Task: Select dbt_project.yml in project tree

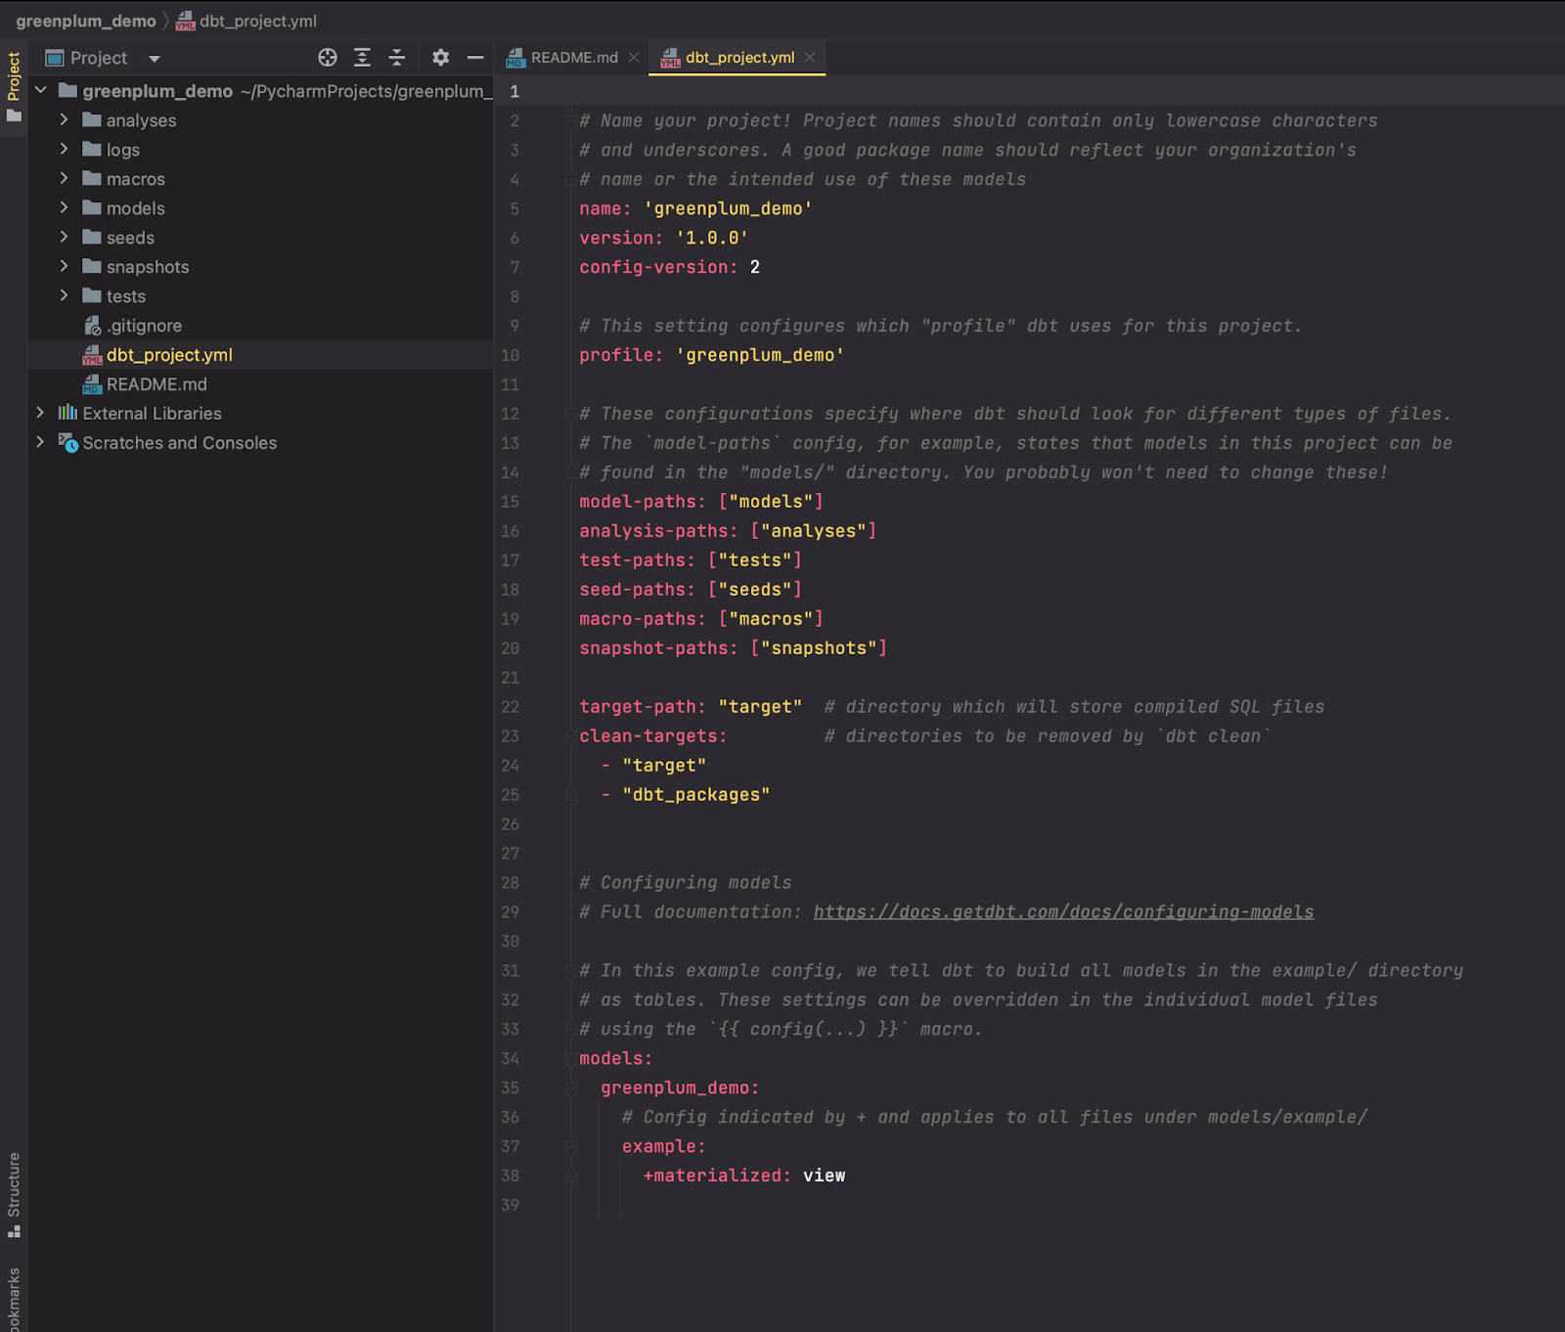Action: point(169,355)
